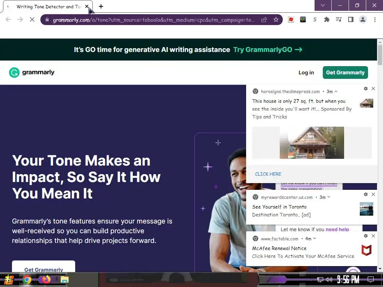Image resolution: width=383 pixels, height=287 pixels.
Task: Open settings of myrewardscenter notification
Action: [366, 194]
